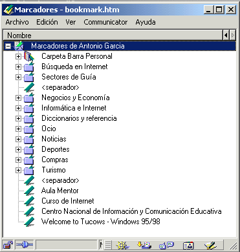Image resolution: width=240 pixels, height=252 pixels.
Task: Click the Aula Mentor bookmark icon
Action: pos(29,191)
